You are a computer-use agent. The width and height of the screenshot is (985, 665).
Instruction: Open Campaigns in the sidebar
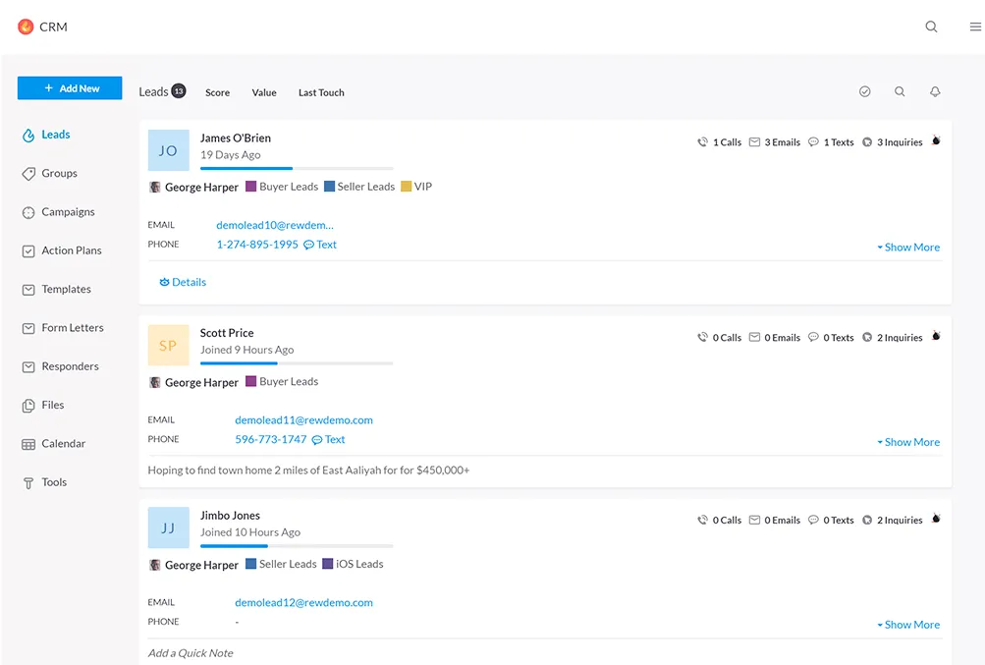pos(68,212)
